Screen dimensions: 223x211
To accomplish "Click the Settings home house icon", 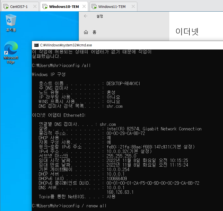I will tap(86, 32).
